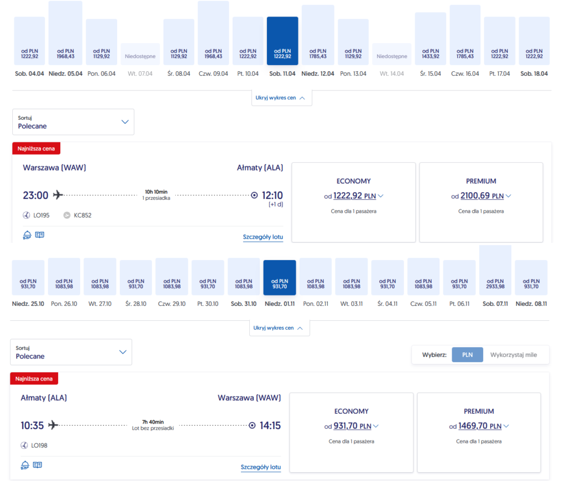Click the in-flight magazine icon on the LO195 flight

pyautogui.click(x=39, y=235)
